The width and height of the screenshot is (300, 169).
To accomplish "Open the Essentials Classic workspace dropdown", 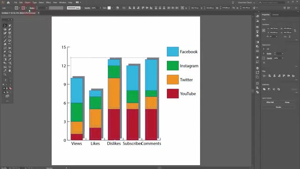I will (247, 2).
